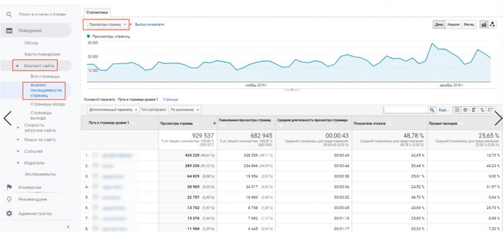Click the Ещё advanced filter link

(443, 110)
